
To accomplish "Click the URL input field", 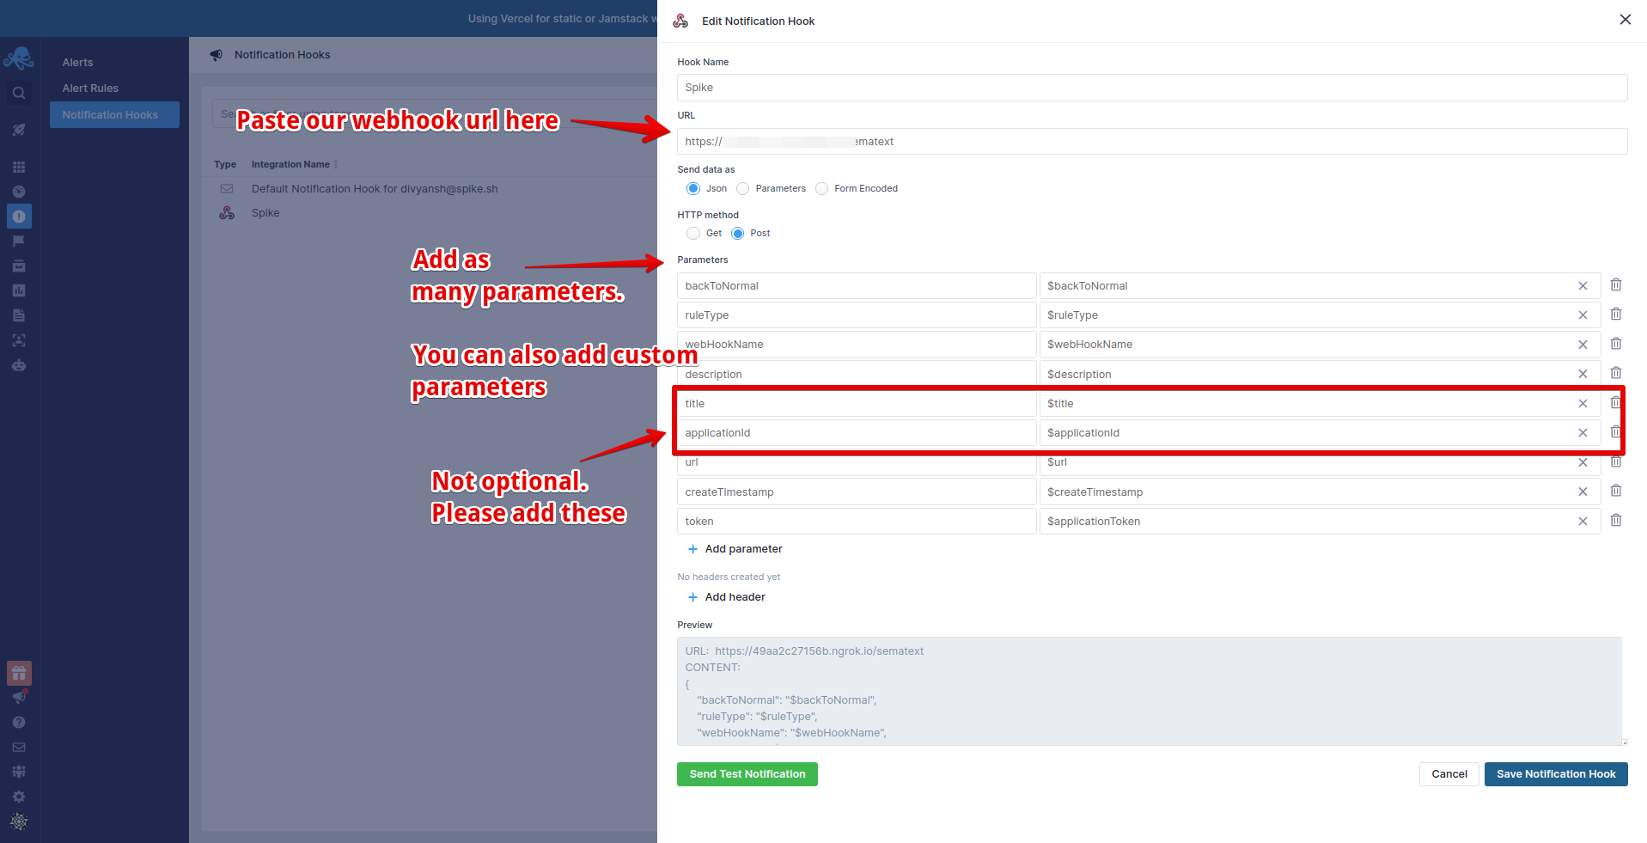I will 1152,142.
